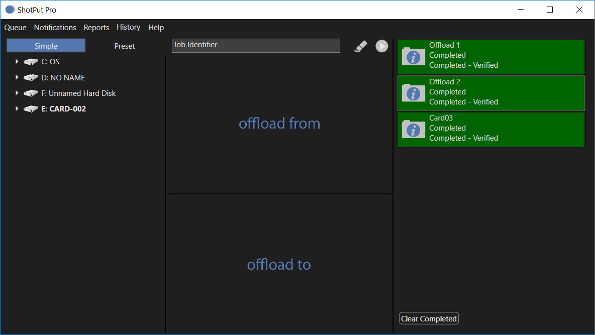This screenshot has height=335, width=595.
Task: Switch to the Simple tab
Action: [46, 46]
